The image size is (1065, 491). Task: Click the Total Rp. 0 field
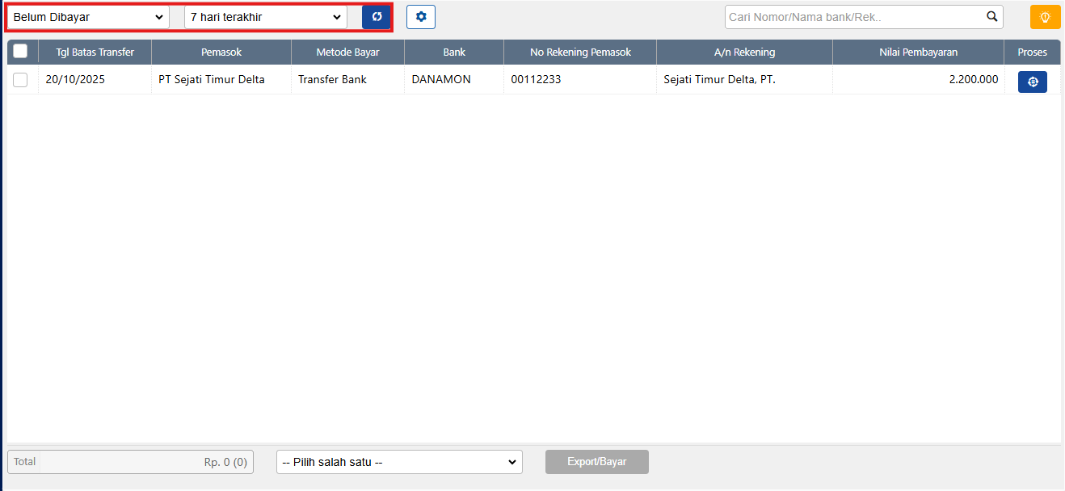(x=130, y=462)
